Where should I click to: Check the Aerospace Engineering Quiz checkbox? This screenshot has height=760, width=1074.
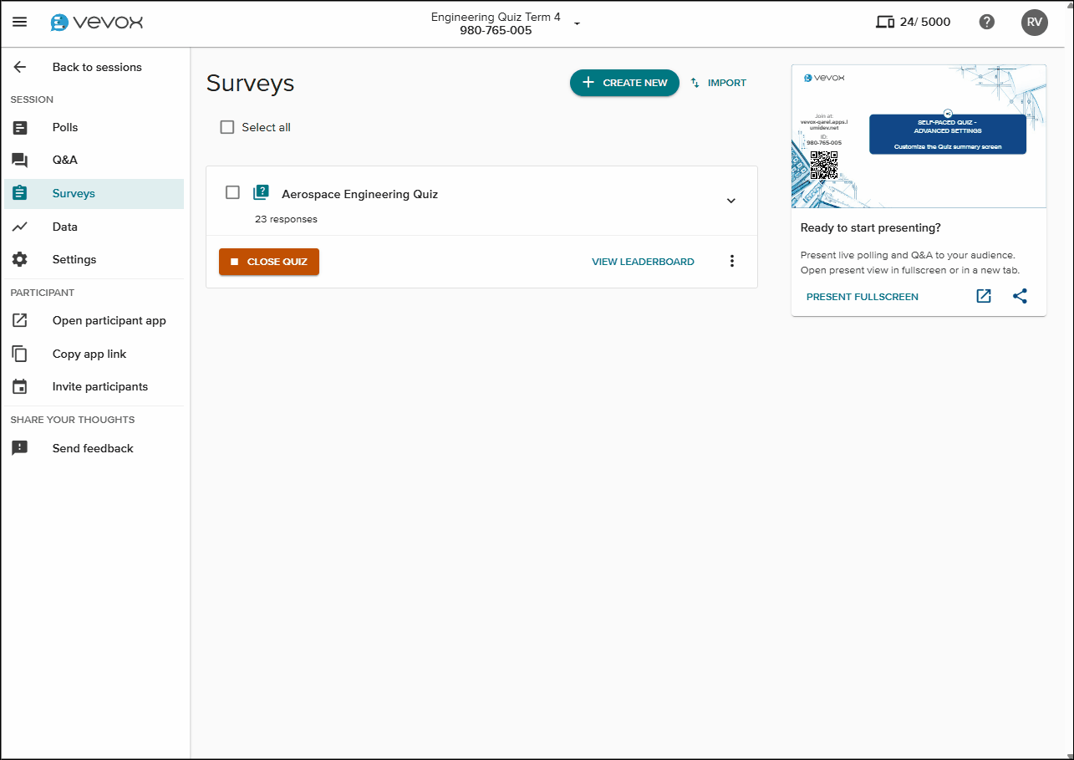click(x=232, y=191)
